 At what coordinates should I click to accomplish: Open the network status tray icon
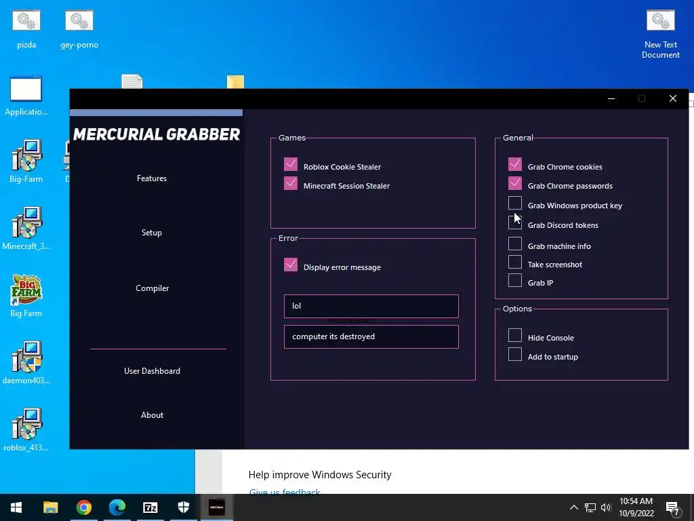(x=590, y=507)
